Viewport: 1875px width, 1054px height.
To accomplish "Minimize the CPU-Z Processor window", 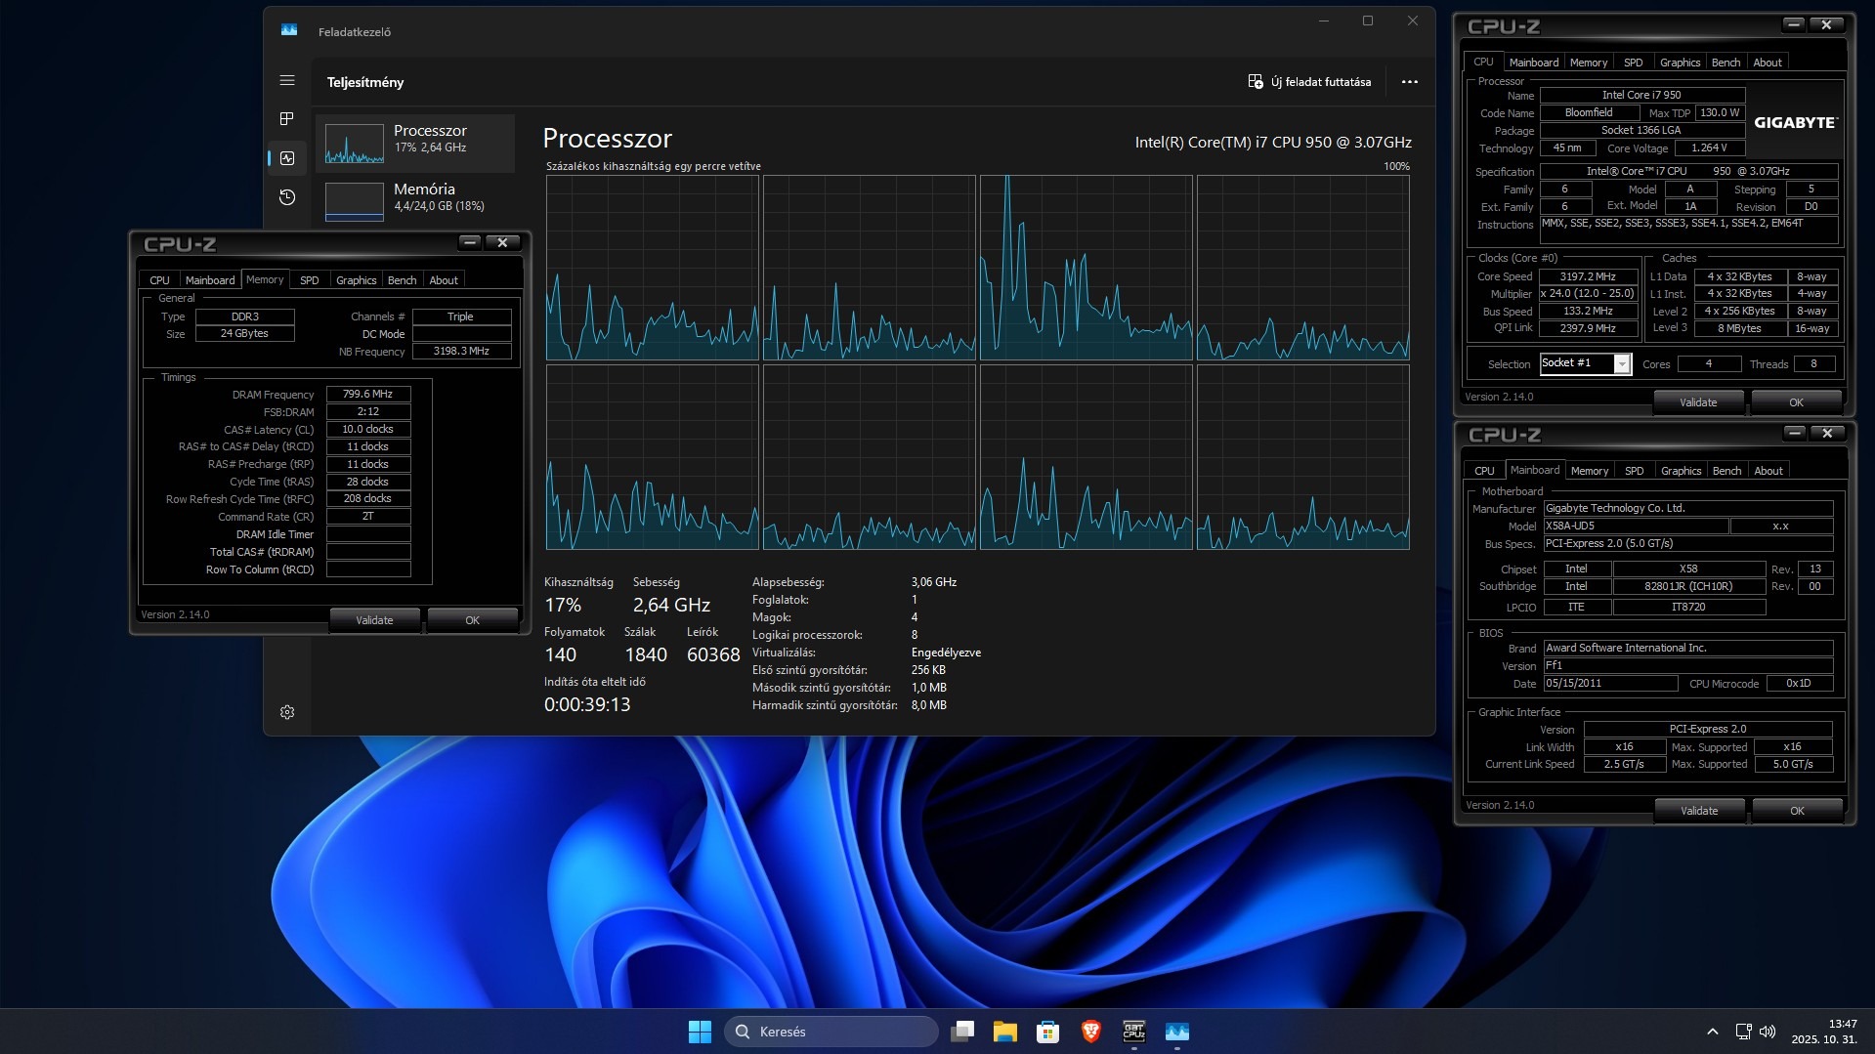I will point(1793,24).
